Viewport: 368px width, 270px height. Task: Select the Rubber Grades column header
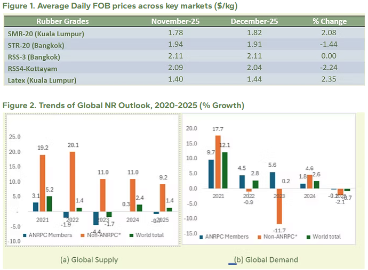[x=62, y=21]
